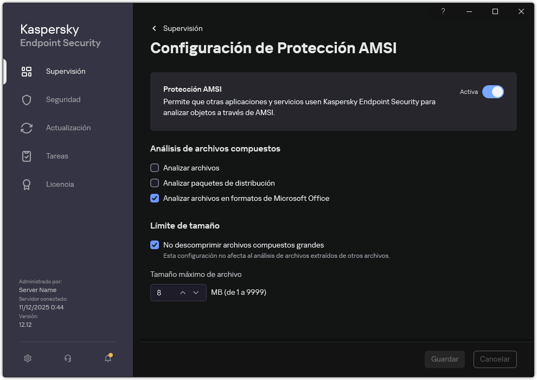537x380 pixels.
Task: Open the help question mark
Action: coord(443,11)
